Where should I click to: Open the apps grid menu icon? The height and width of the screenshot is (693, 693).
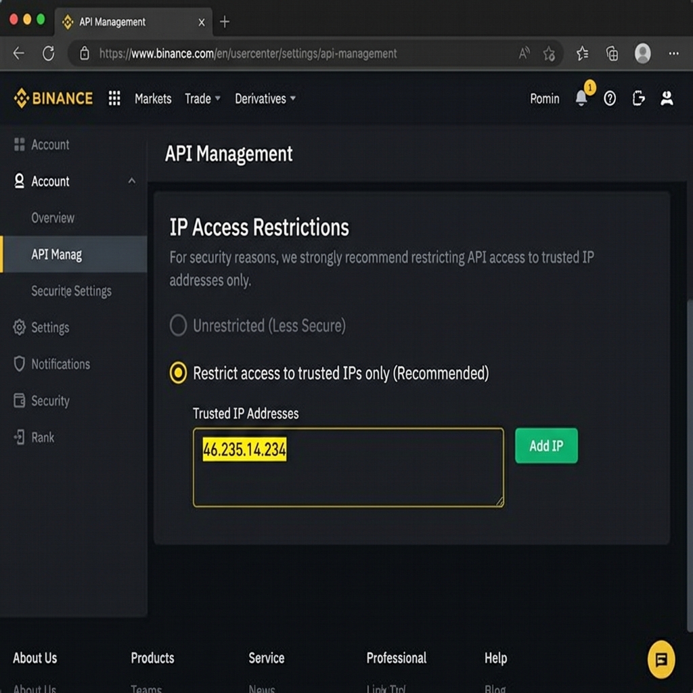pos(114,98)
